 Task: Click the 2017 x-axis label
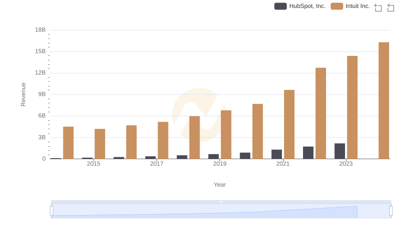coord(156,164)
